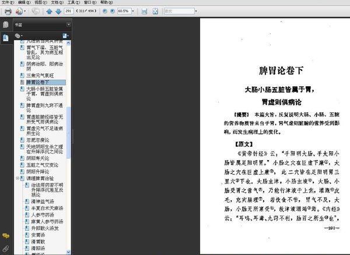Viewport: 350px width, 255px height.
Task: Collapse the 调理脾胃治验 bookmark tree node
Action: 17,178
